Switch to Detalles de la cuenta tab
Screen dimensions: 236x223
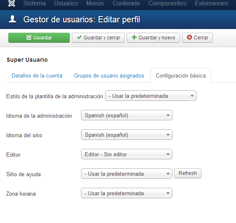point(37,75)
